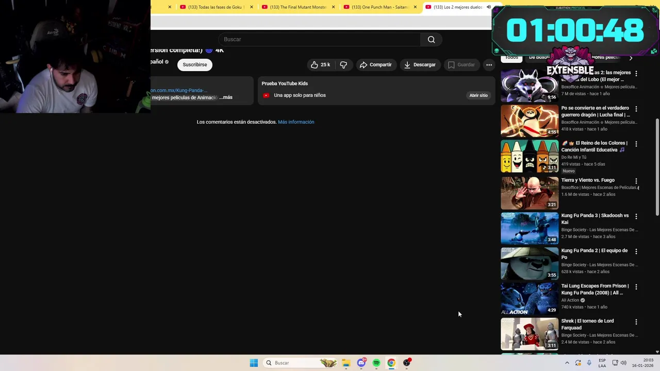Click the YouTube search magnifier button
Viewport: 660px width, 371px height.
click(x=431, y=39)
